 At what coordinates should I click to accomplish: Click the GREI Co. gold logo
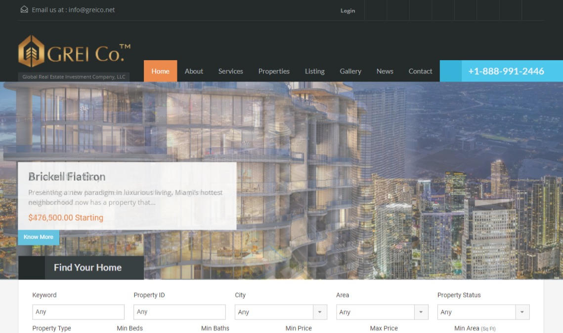click(x=74, y=51)
